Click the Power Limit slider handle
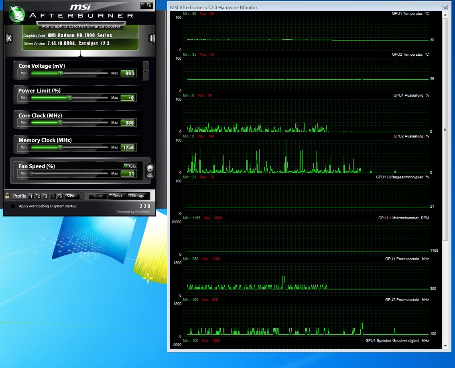The height and width of the screenshot is (368, 455). click(x=70, y=98)
